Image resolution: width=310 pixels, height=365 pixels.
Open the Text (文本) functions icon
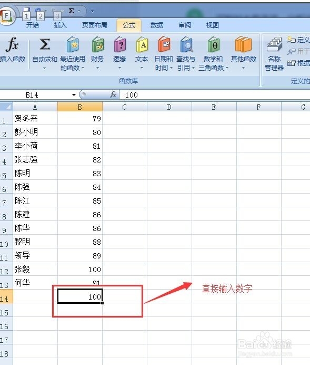click(x=142, y=44)
